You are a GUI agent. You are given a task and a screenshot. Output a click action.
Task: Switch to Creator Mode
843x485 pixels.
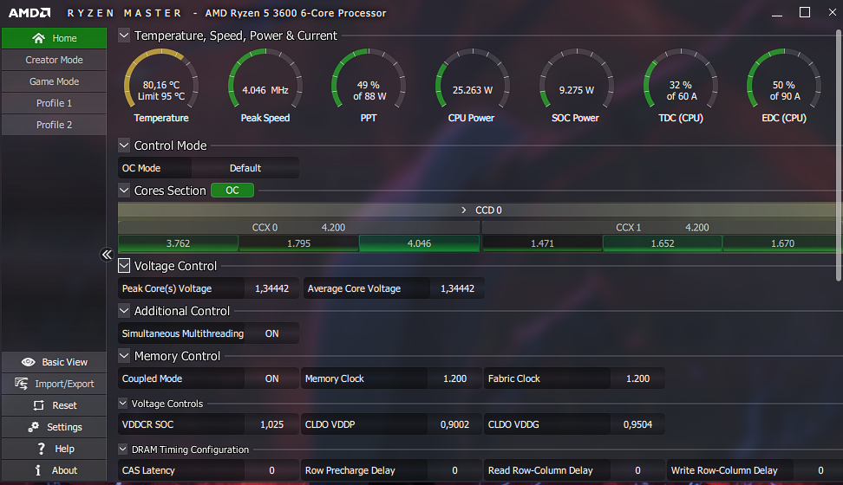tap(54, 60)
